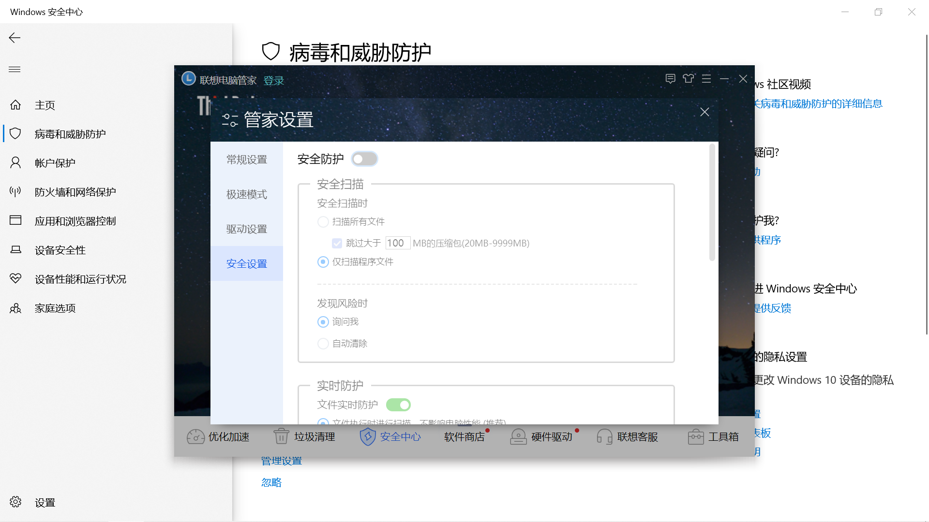Open the 联想电脑管家 main menu icon

coord(706,79)
